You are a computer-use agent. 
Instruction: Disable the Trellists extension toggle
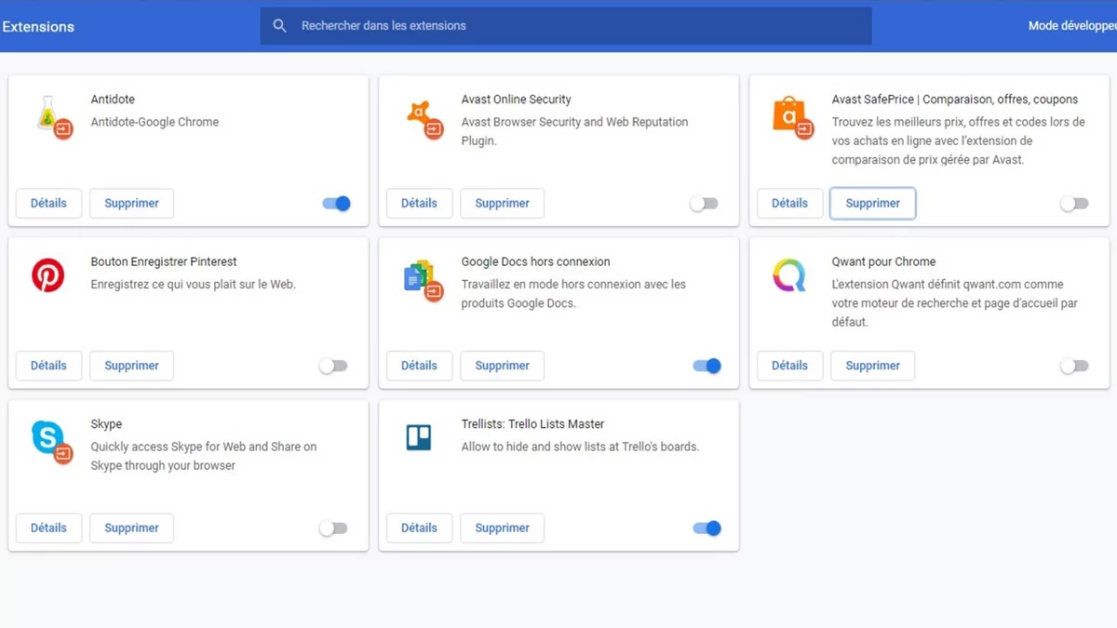point(707,528)
